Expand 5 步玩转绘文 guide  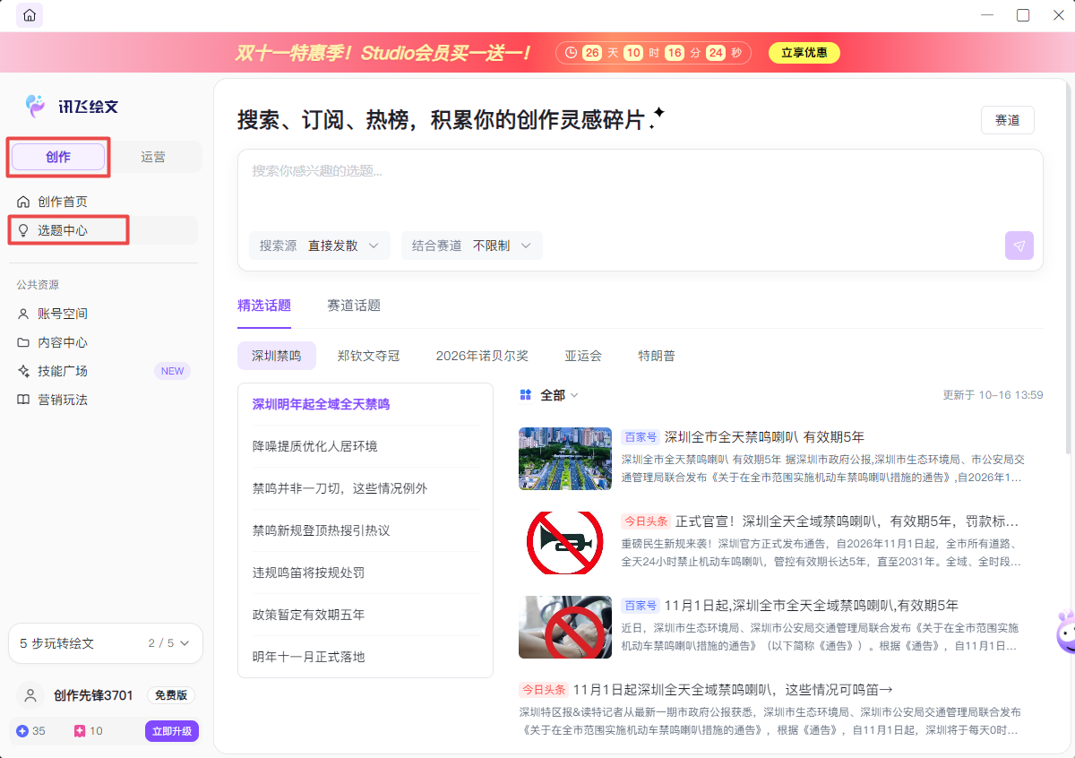[x=106, y=643]
